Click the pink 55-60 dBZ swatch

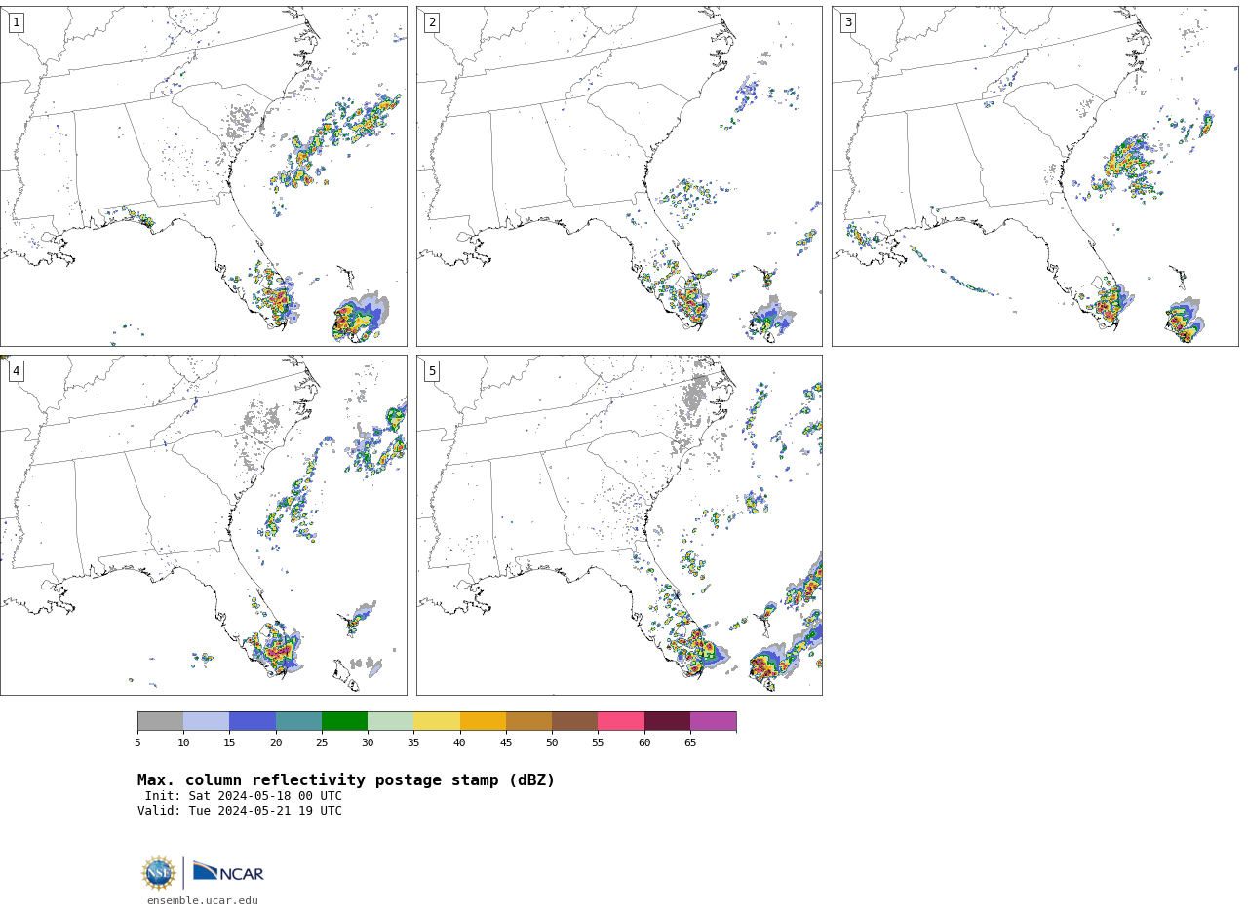tap(621, 721)
